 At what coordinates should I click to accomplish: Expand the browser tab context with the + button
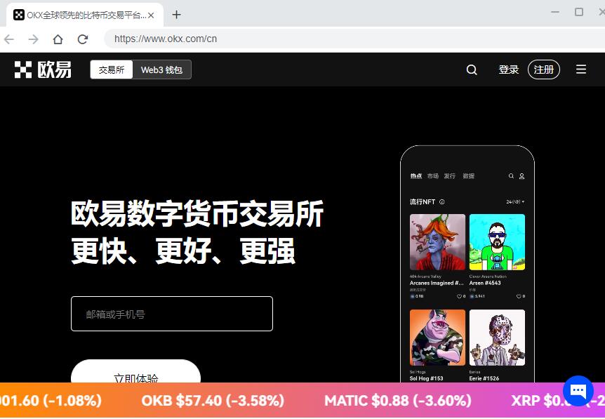[175, 14]
